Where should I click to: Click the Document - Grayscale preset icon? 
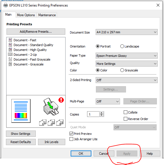click(x=10, y=64)
